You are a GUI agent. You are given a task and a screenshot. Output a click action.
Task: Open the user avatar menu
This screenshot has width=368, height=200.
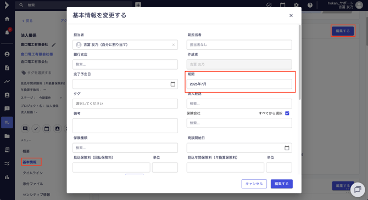[359, 5]
